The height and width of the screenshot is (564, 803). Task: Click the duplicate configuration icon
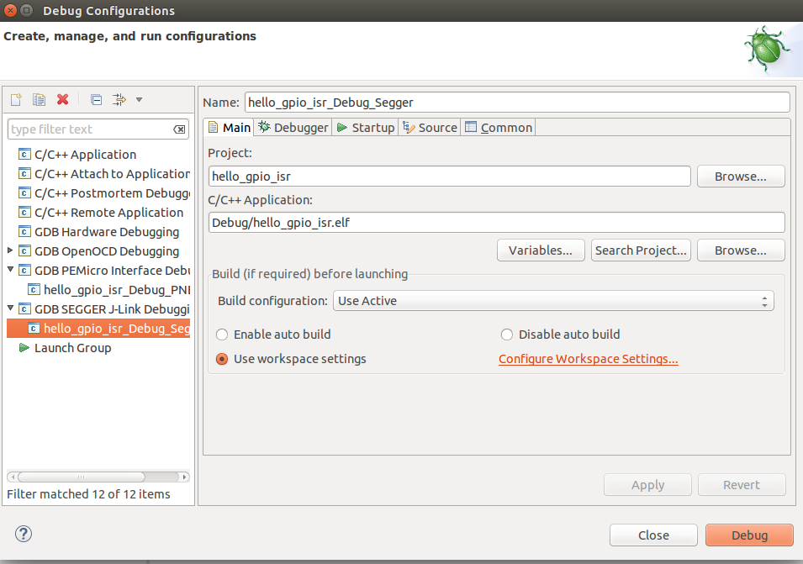(39, 99)
